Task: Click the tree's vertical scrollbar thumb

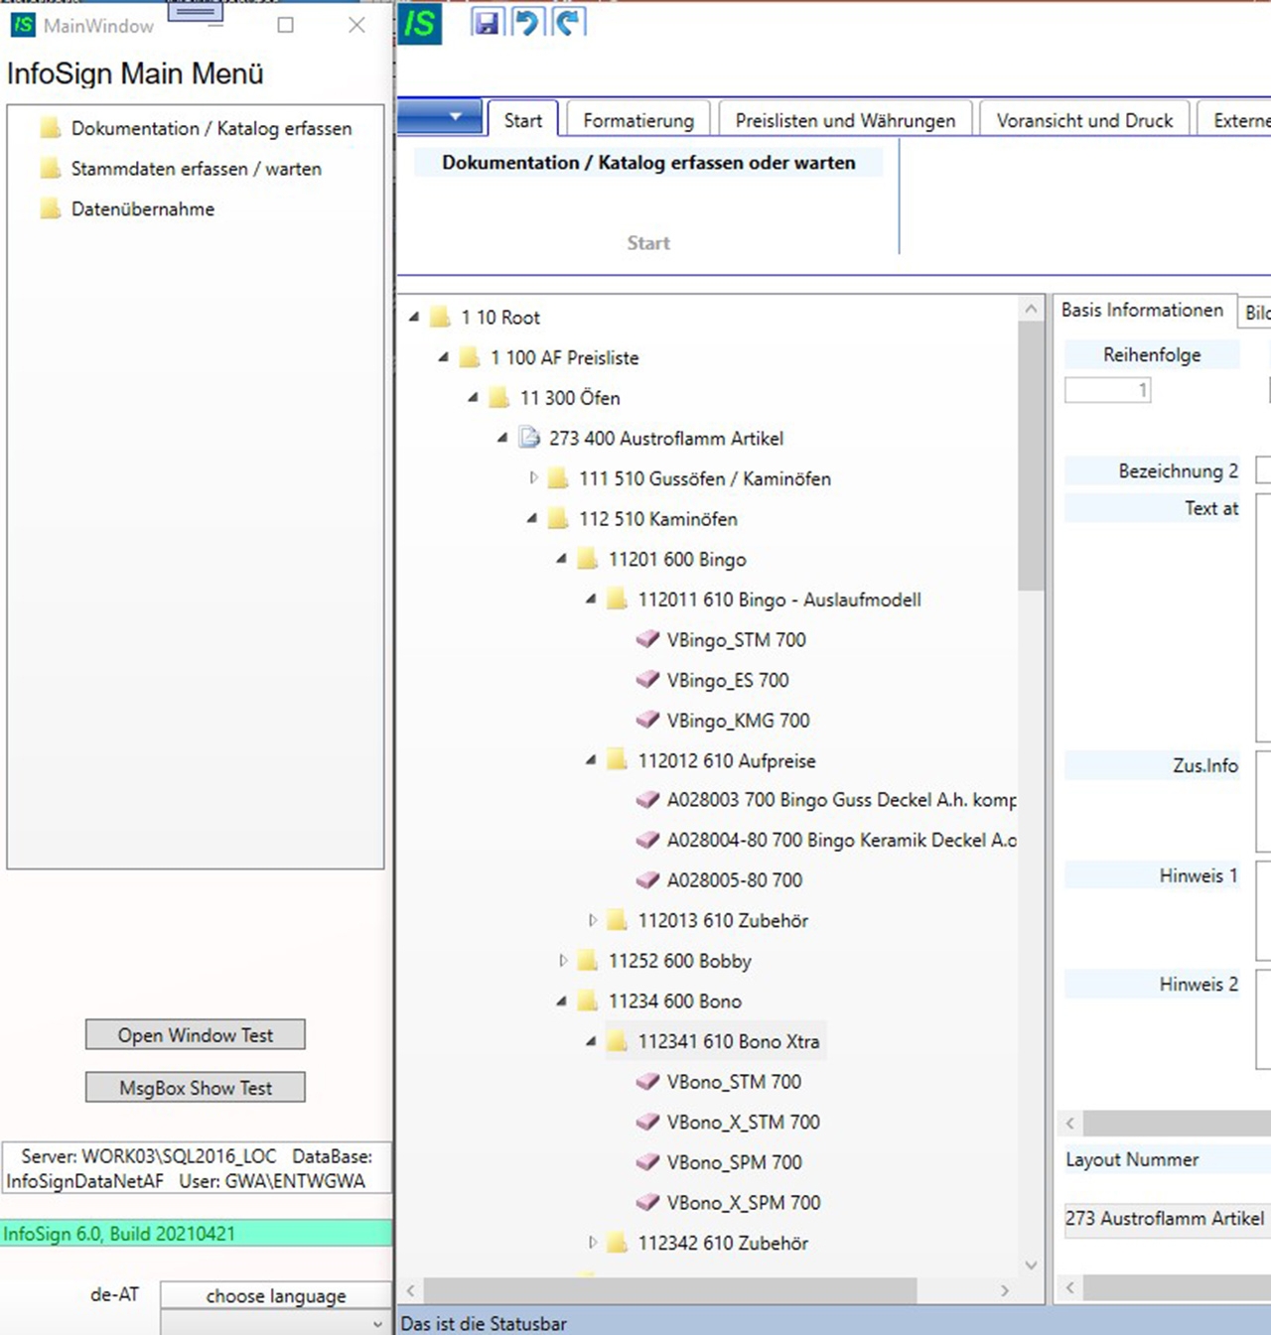Action: pyautogui.click(x=1031, y=457)
